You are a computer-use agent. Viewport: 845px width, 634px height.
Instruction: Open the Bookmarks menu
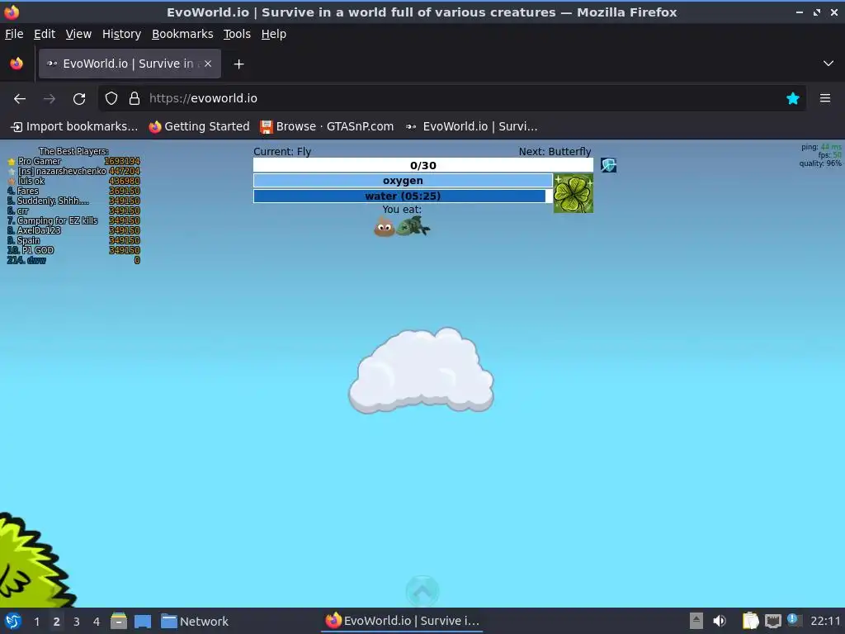point(182,34)
